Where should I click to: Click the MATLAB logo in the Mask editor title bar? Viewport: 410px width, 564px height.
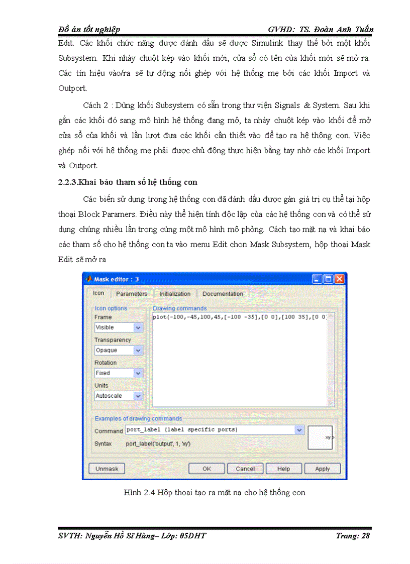click(89, 279)
